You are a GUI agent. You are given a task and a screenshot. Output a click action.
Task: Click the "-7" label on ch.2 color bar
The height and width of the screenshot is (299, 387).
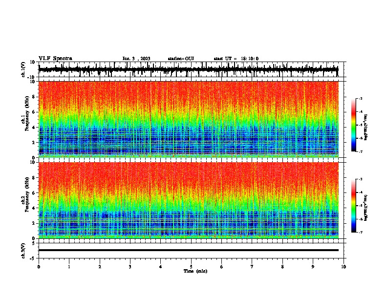pyautogui.click(x=360, y=233)
